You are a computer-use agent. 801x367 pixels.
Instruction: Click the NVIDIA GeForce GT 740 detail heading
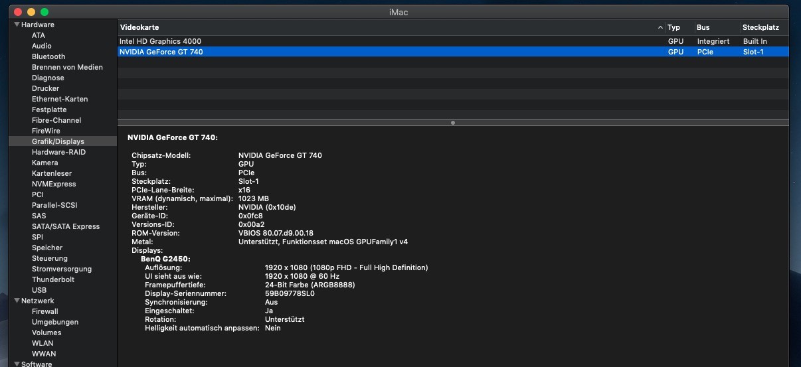(x=173, y=137)
